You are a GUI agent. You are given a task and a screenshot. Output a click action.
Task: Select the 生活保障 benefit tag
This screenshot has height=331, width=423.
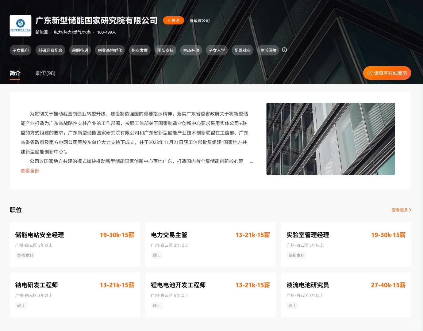[x=268, y=50]
